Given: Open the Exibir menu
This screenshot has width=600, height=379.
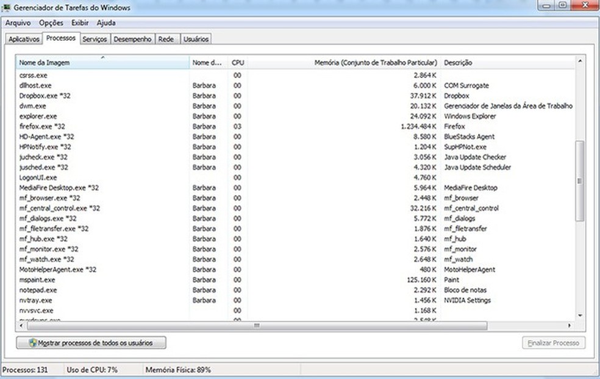Looking at the screenshot, I should (x=80, y=23).
